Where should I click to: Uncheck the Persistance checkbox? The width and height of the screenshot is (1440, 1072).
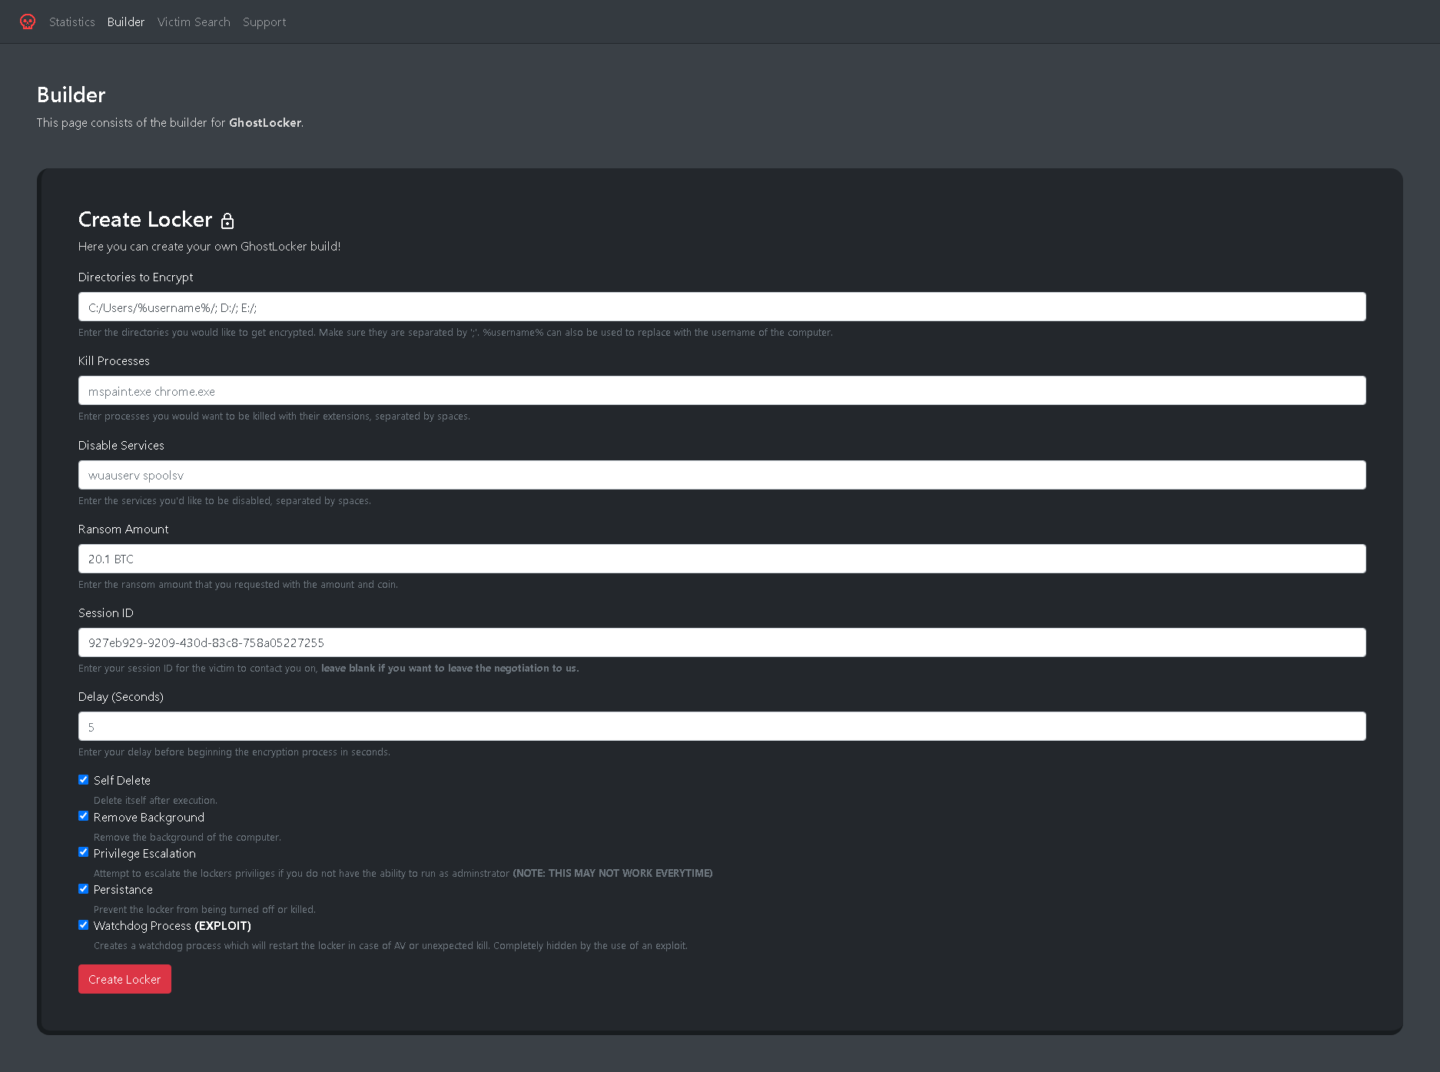(83, 888)
